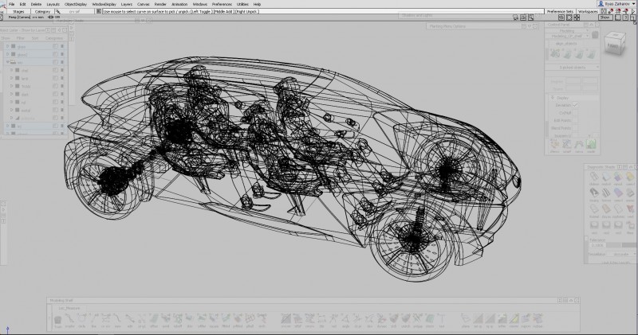Select the glass layer name
Viewport: 638px width, 335px height.
click(x=22, y=47)
